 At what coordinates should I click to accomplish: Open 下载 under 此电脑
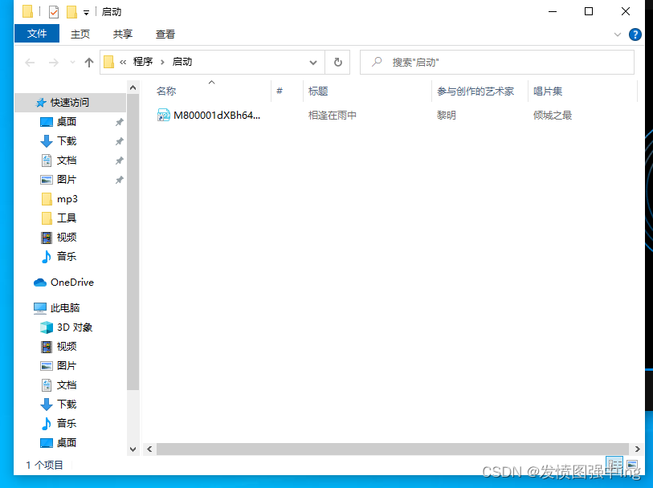click(67, 404)
